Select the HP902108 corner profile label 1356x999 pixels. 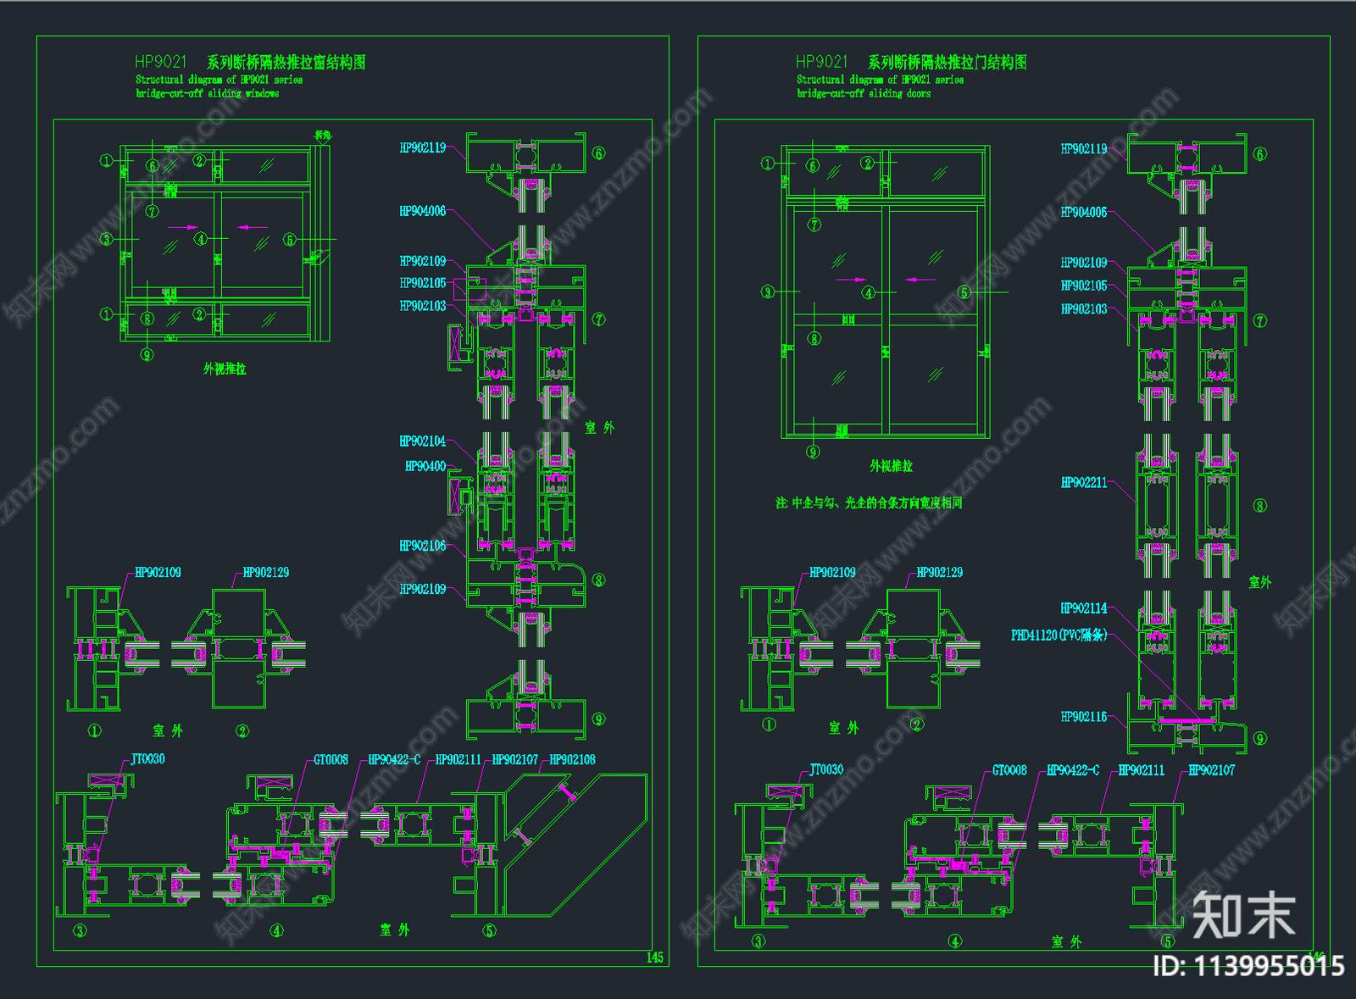(572, 760)
